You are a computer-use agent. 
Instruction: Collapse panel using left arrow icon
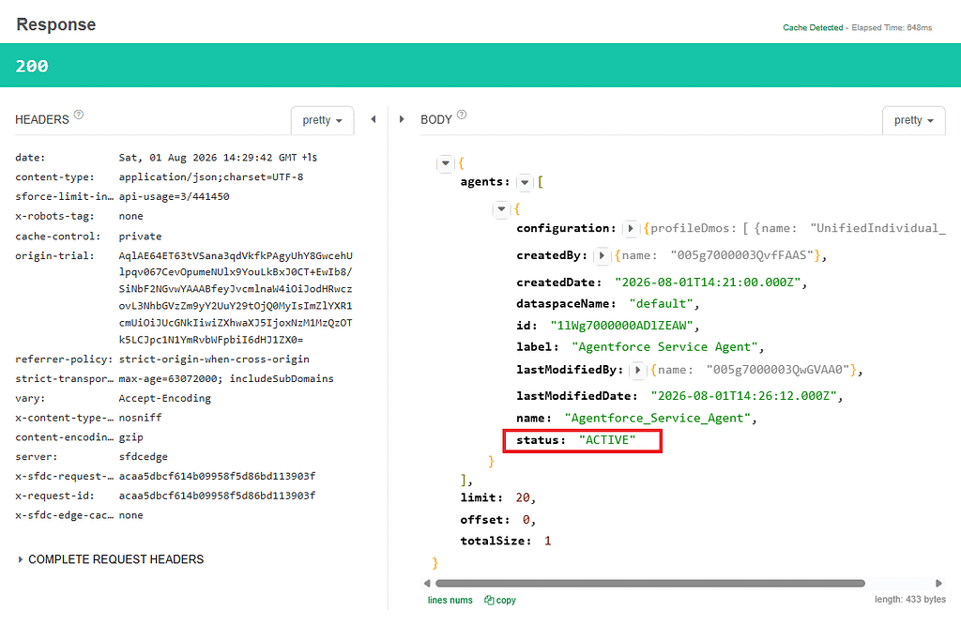coord(374,119)
